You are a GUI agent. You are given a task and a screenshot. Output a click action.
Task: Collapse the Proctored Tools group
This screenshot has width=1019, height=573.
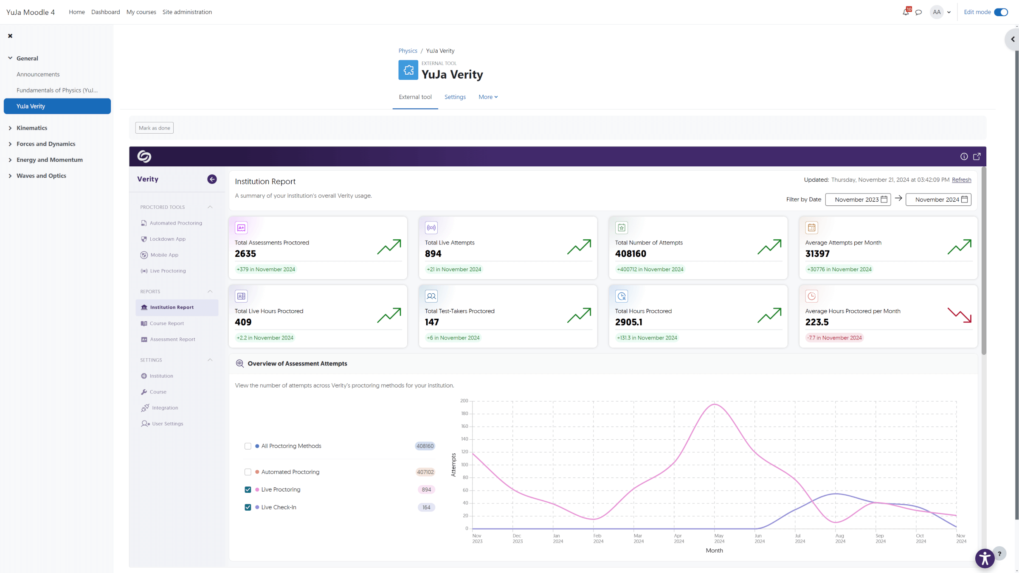pyautogui.click(x=210, y=207)
